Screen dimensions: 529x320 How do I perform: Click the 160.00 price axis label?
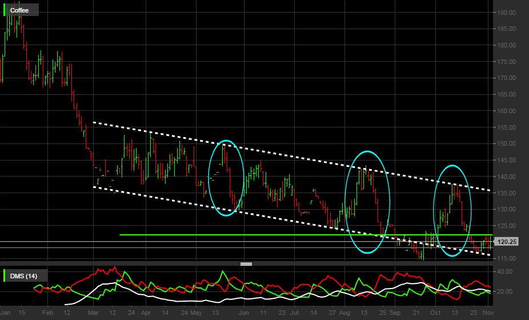pyautogui.click(x=506, y=111)
